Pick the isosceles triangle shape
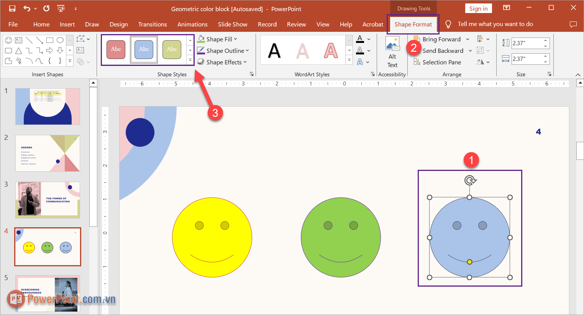584x315 pixels. 18,50
